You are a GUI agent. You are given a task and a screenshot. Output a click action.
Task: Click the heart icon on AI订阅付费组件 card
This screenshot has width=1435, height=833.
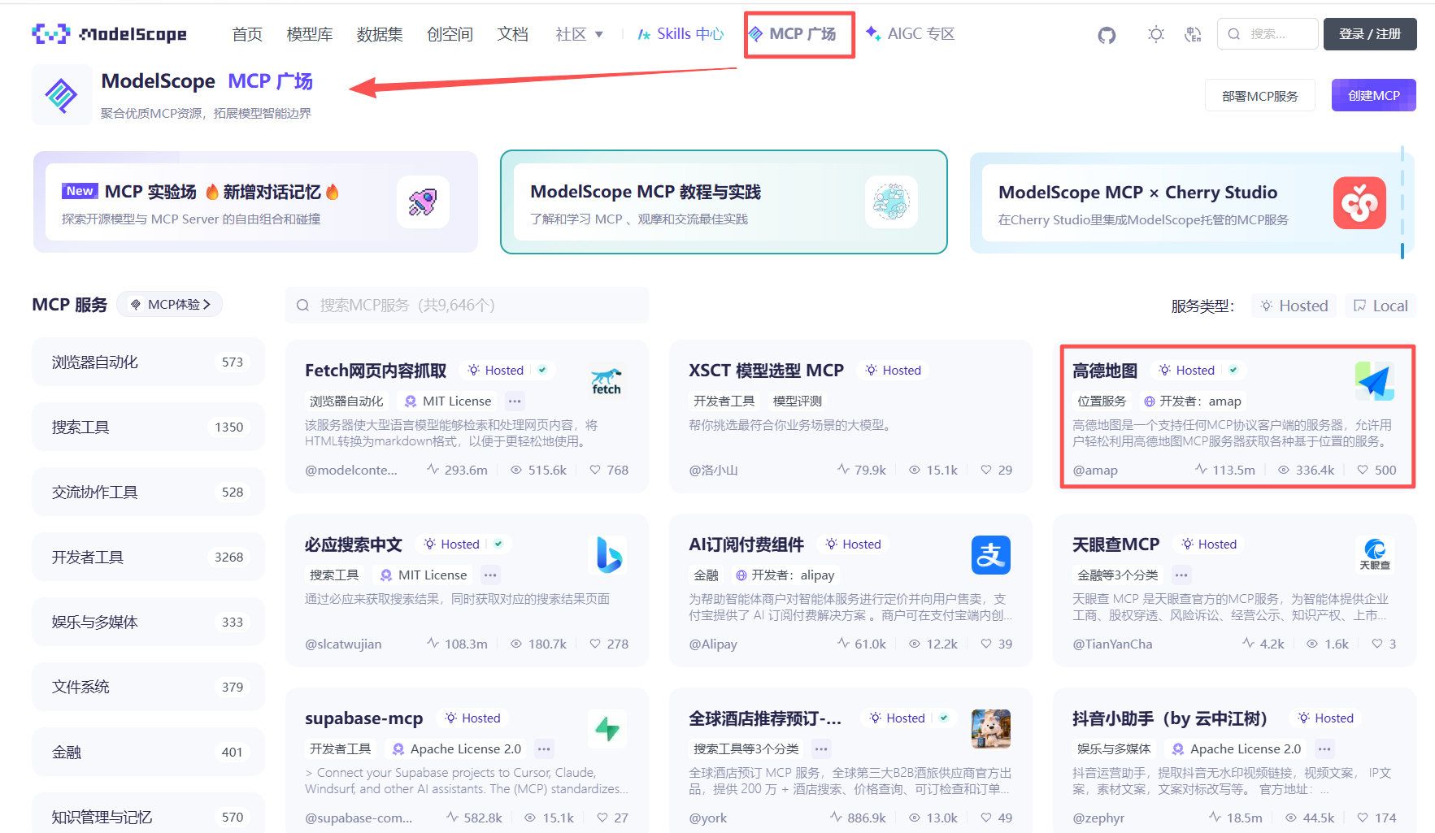pos(986,644)
